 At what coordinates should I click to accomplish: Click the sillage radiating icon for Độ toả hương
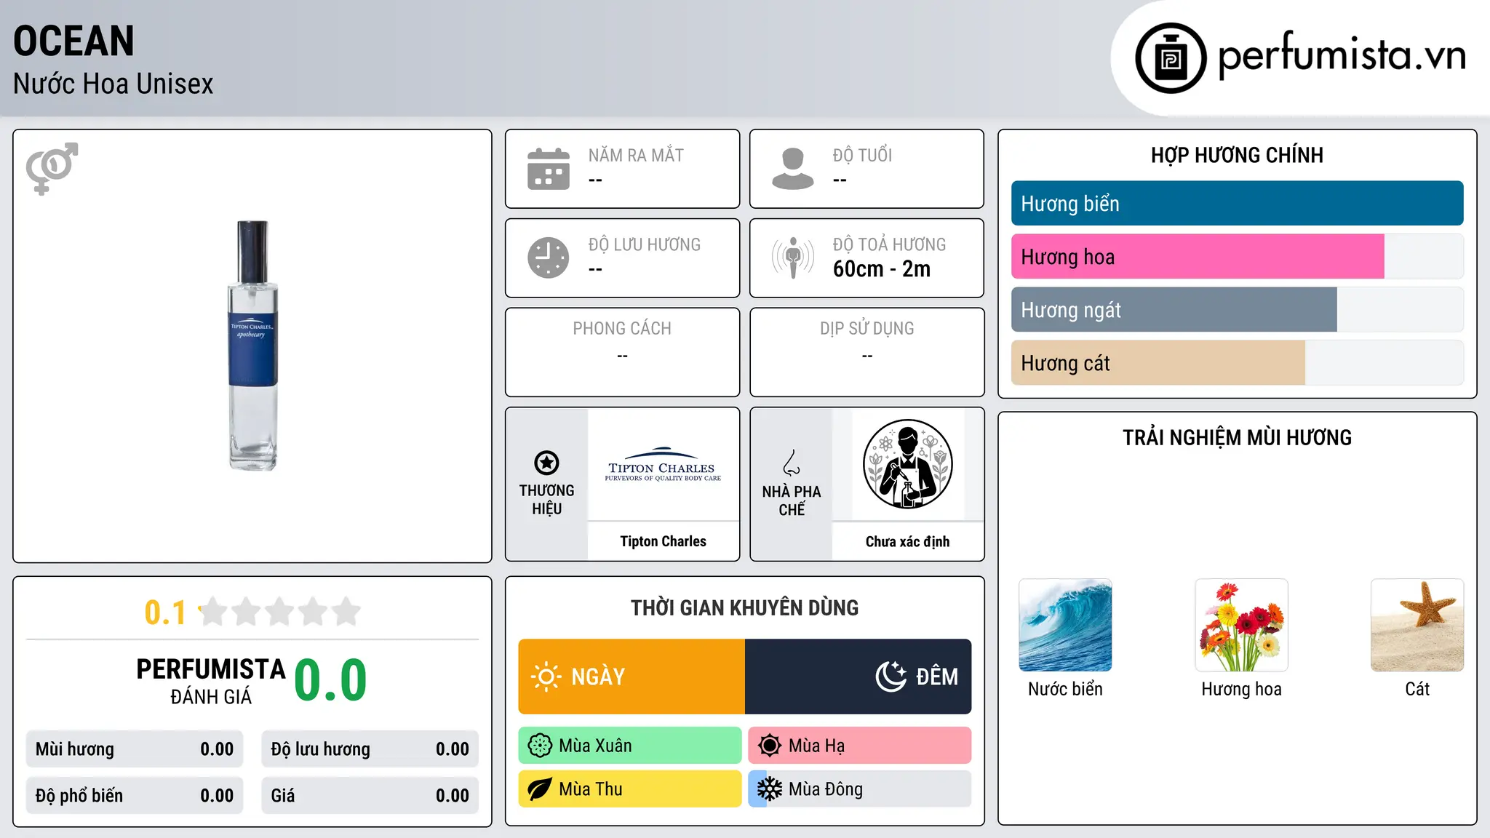793,258
